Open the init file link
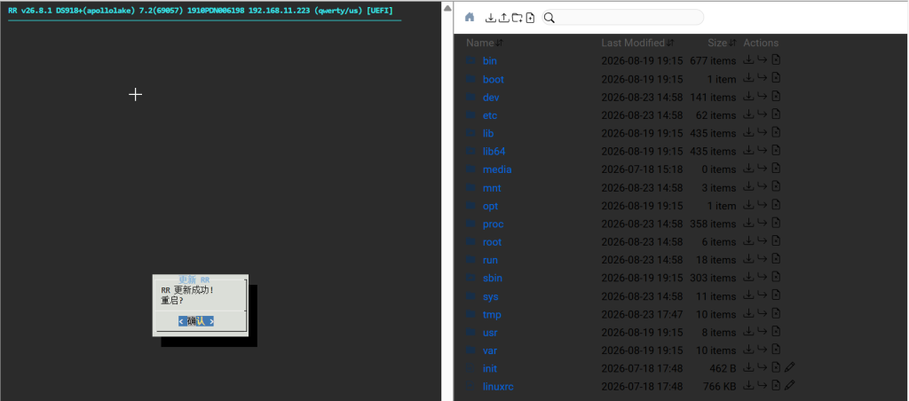 (490, 368)
